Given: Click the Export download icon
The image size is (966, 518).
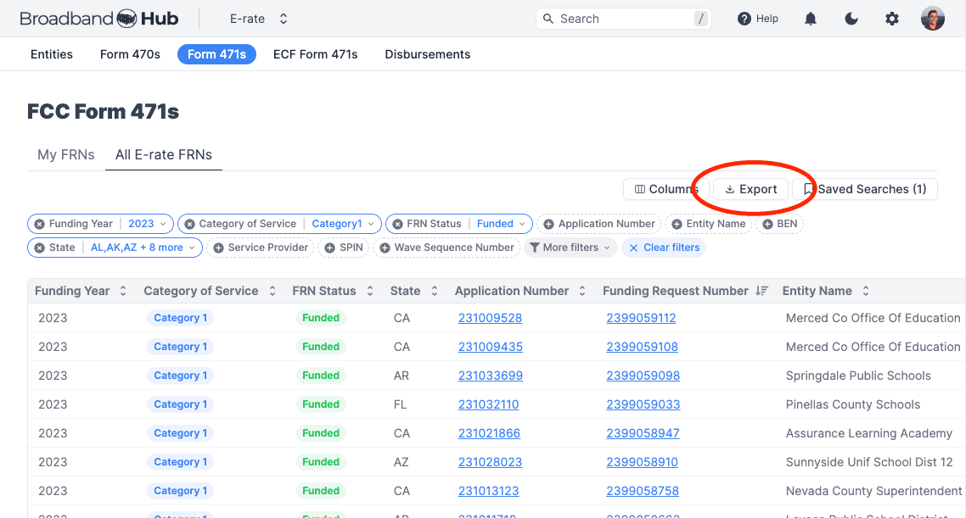Looking at the screenshot, I should pos(730,189).
